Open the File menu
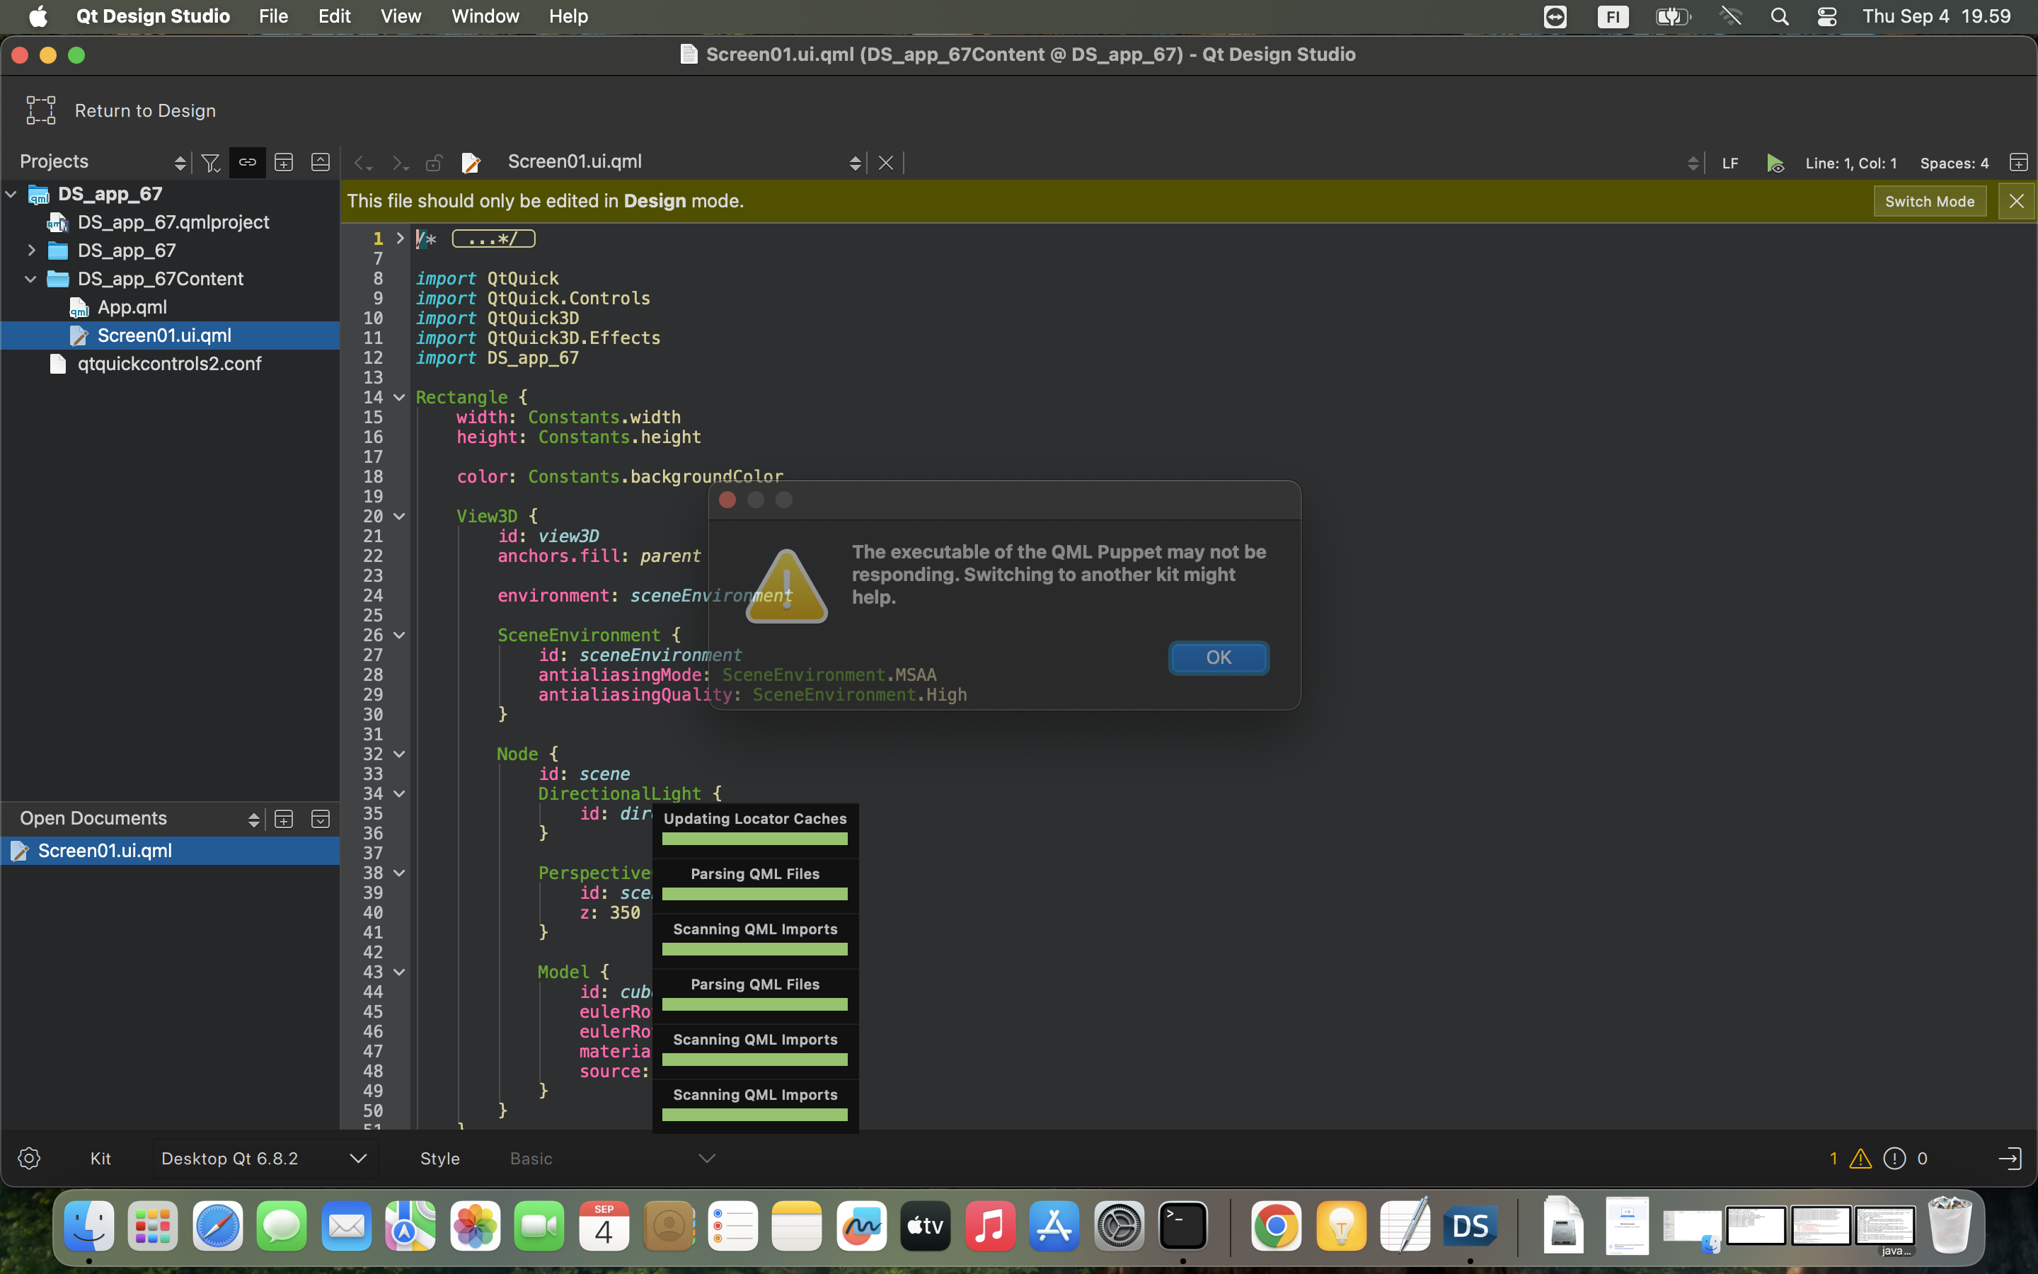 point(273,16)
